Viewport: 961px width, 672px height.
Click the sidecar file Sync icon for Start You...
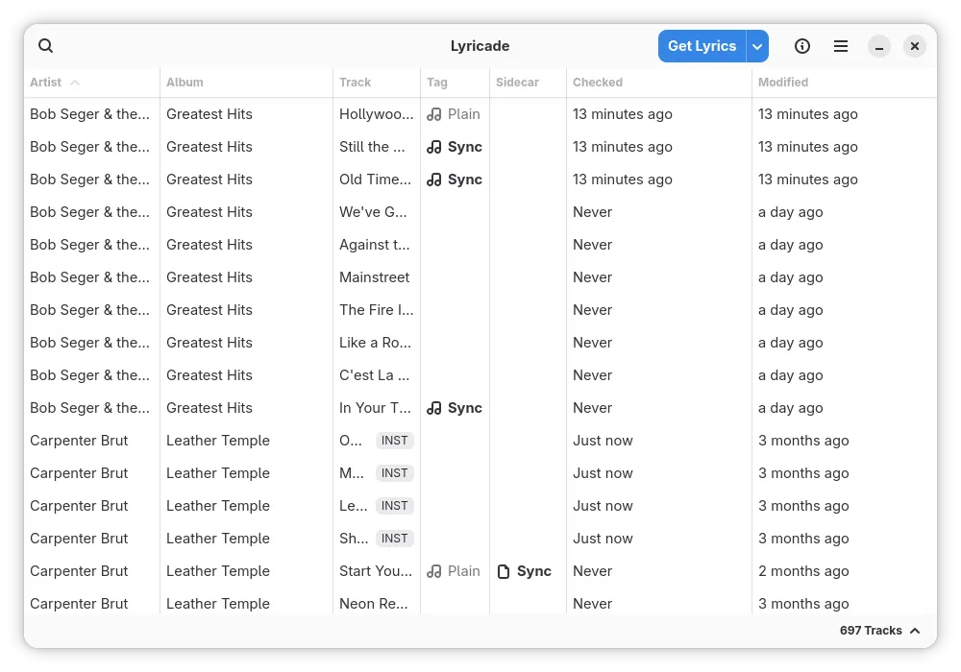tap(504, 571)
